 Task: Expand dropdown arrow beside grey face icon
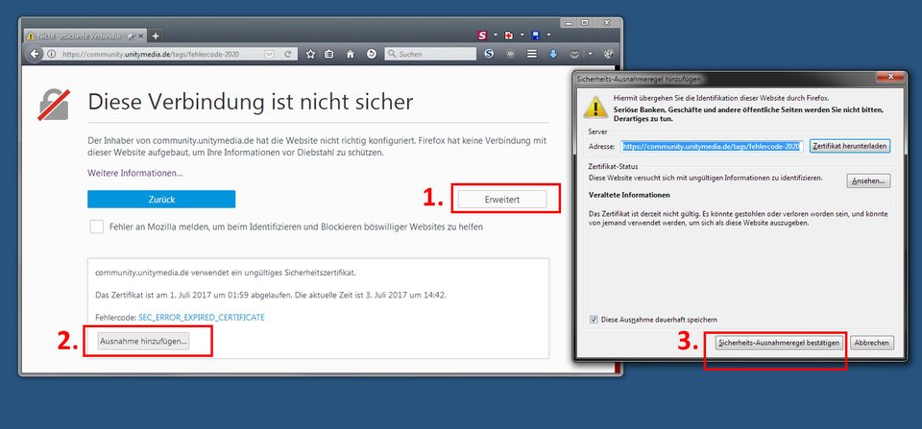click(x=591, y=54)
